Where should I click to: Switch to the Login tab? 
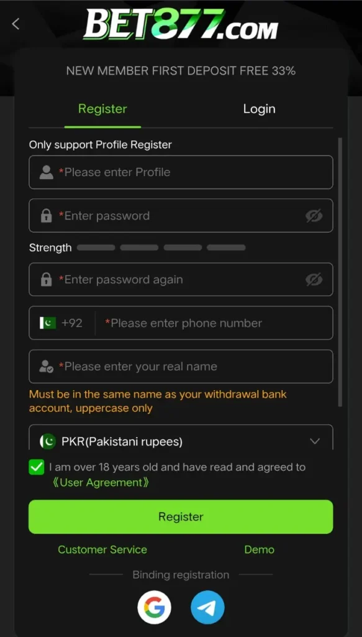(x=259, y=109)
